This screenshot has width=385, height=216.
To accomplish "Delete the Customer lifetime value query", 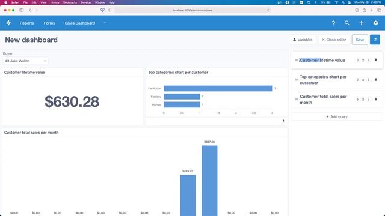I will (375, 60).
